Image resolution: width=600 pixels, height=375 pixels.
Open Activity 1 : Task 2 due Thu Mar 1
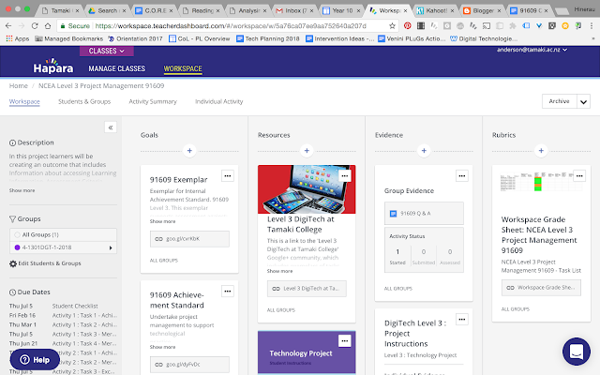[x=84, y=325]
